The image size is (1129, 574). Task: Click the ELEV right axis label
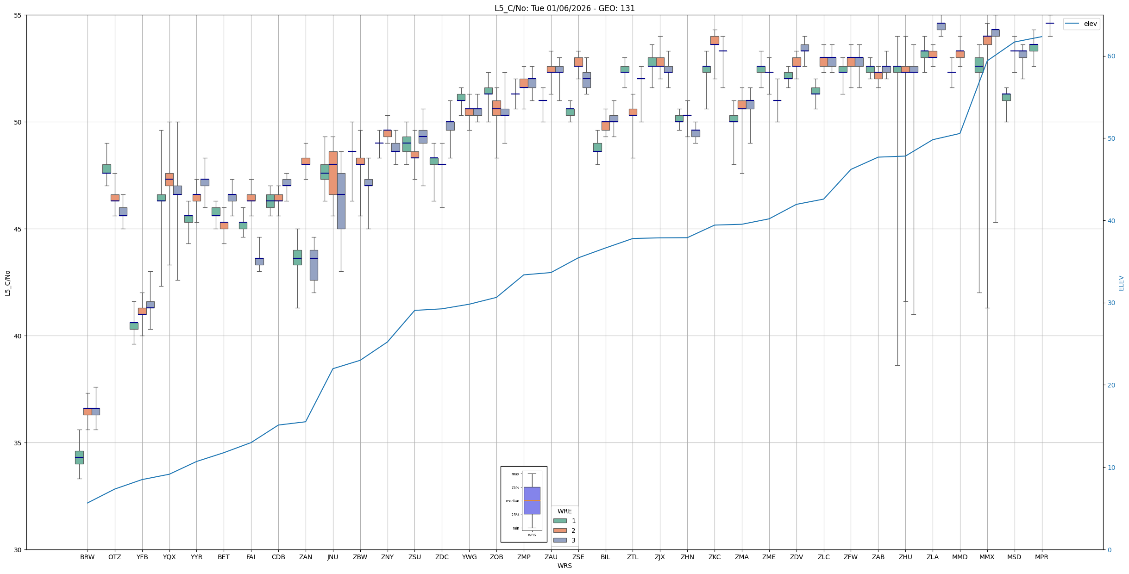coord(1121,283)
